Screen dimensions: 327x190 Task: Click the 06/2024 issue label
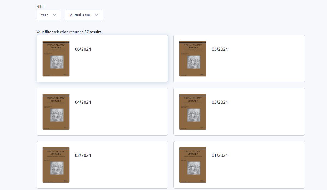pyautogui.click(x=83, y=49)
